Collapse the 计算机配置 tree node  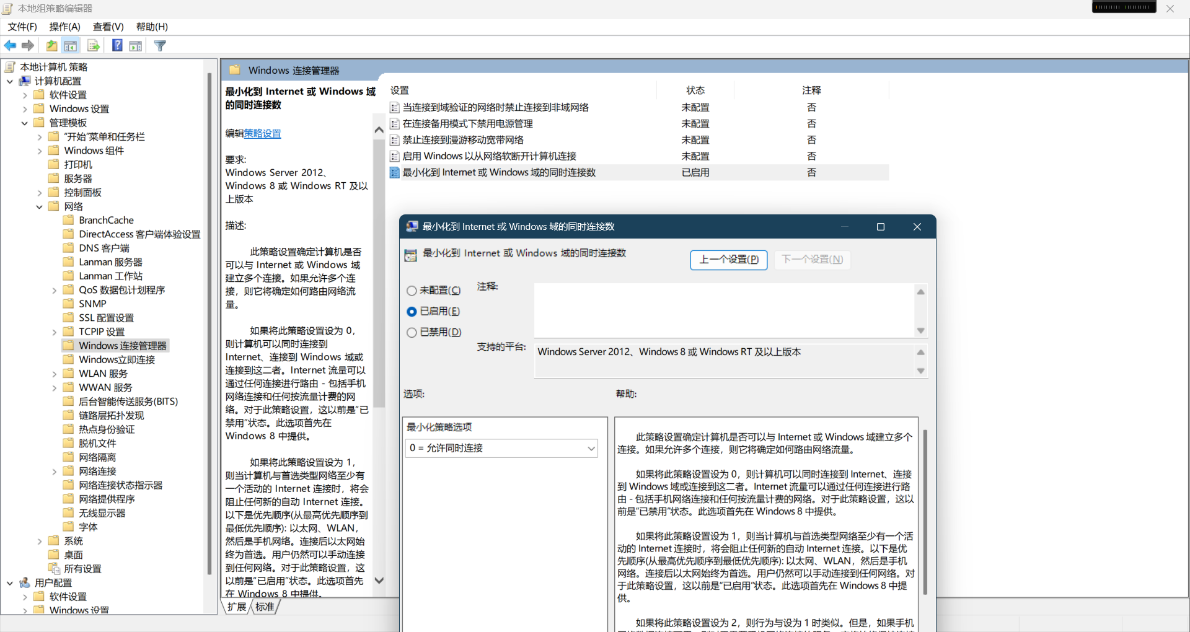[x=10, y=81]
